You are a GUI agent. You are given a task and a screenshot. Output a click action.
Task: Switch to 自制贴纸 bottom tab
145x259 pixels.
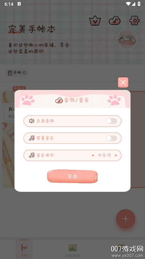point(72,250)
